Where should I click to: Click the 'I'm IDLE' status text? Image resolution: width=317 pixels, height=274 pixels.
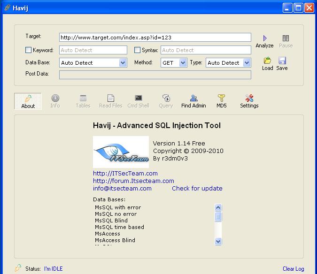click(x=54, y=269)
